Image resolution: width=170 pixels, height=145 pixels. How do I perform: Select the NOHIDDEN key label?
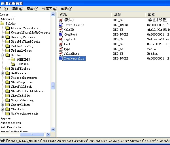pos(24,60)
